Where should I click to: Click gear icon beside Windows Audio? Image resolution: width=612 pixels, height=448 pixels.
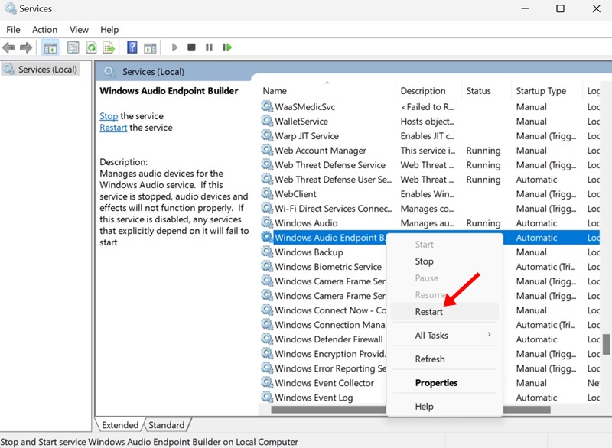click(267, 222)
